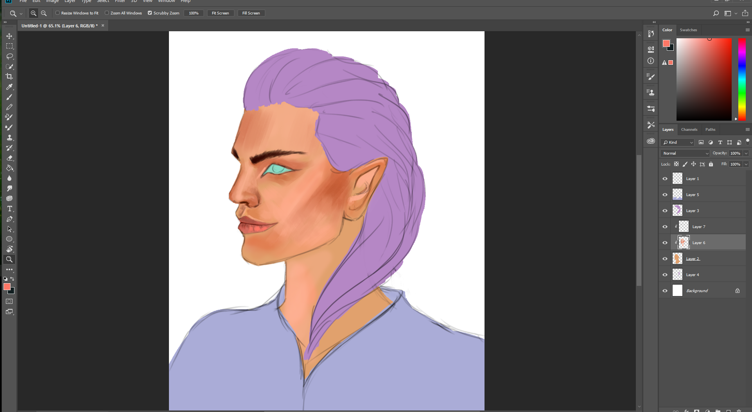
Task: Open the Creative Cloud Libraries panel icon
Action: 651,141
